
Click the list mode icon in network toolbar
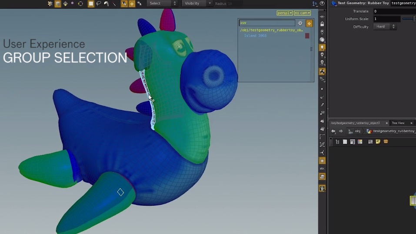[x=345, y=142]
